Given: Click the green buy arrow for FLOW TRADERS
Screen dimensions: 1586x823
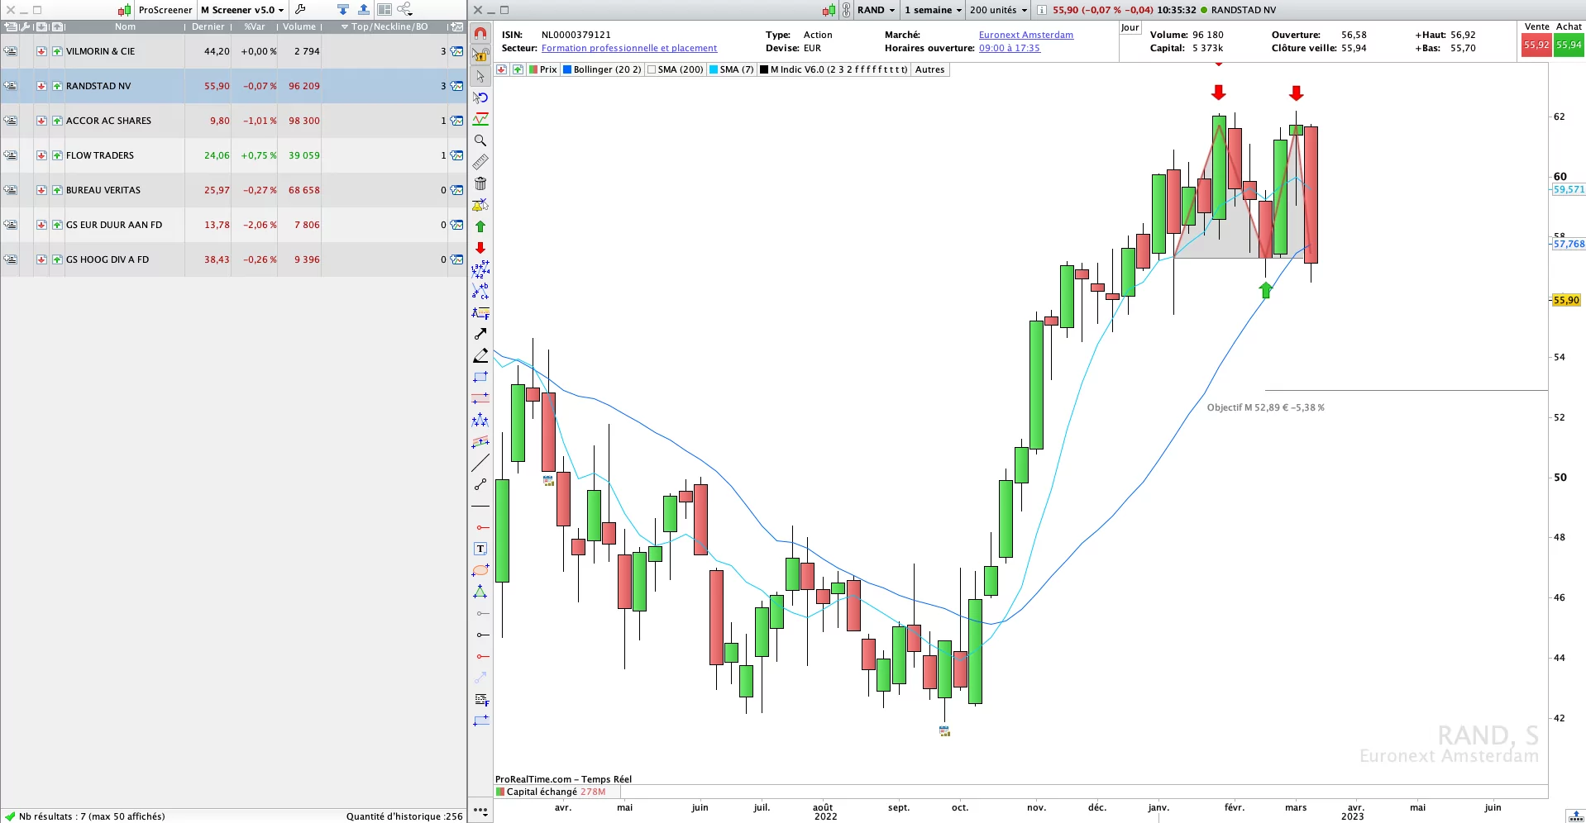Looking at the screenshot, I should [x=57, y=155].
